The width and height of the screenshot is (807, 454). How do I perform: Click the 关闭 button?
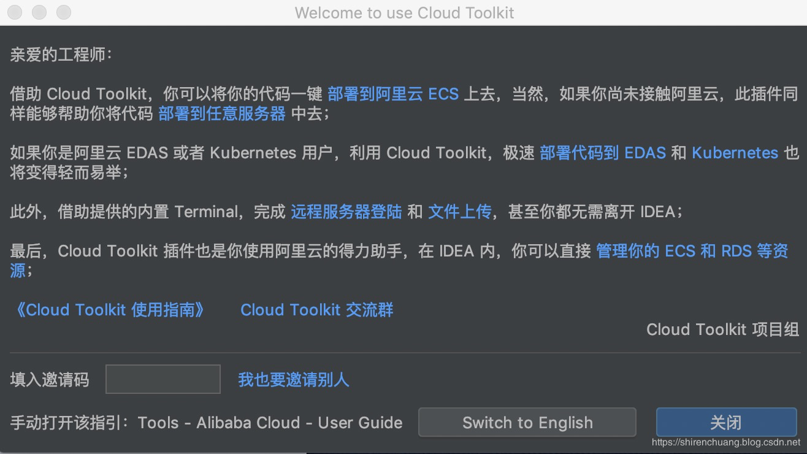pyautogui.click(x=727, y=423)
